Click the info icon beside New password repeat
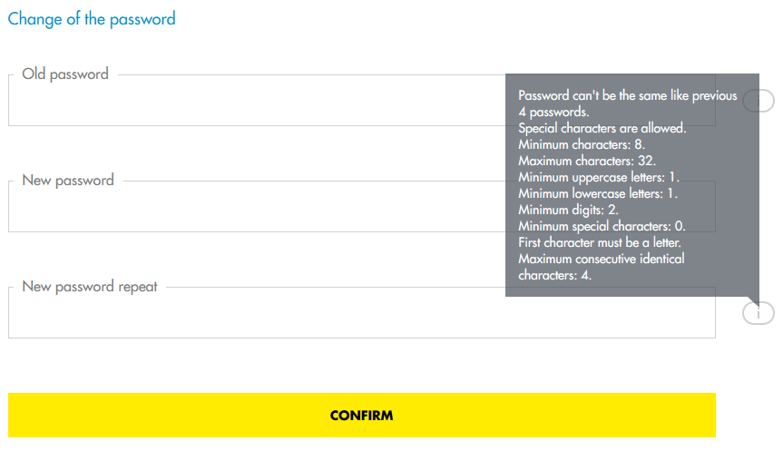Viewport: 783px width, 461px height. [759, 313]
